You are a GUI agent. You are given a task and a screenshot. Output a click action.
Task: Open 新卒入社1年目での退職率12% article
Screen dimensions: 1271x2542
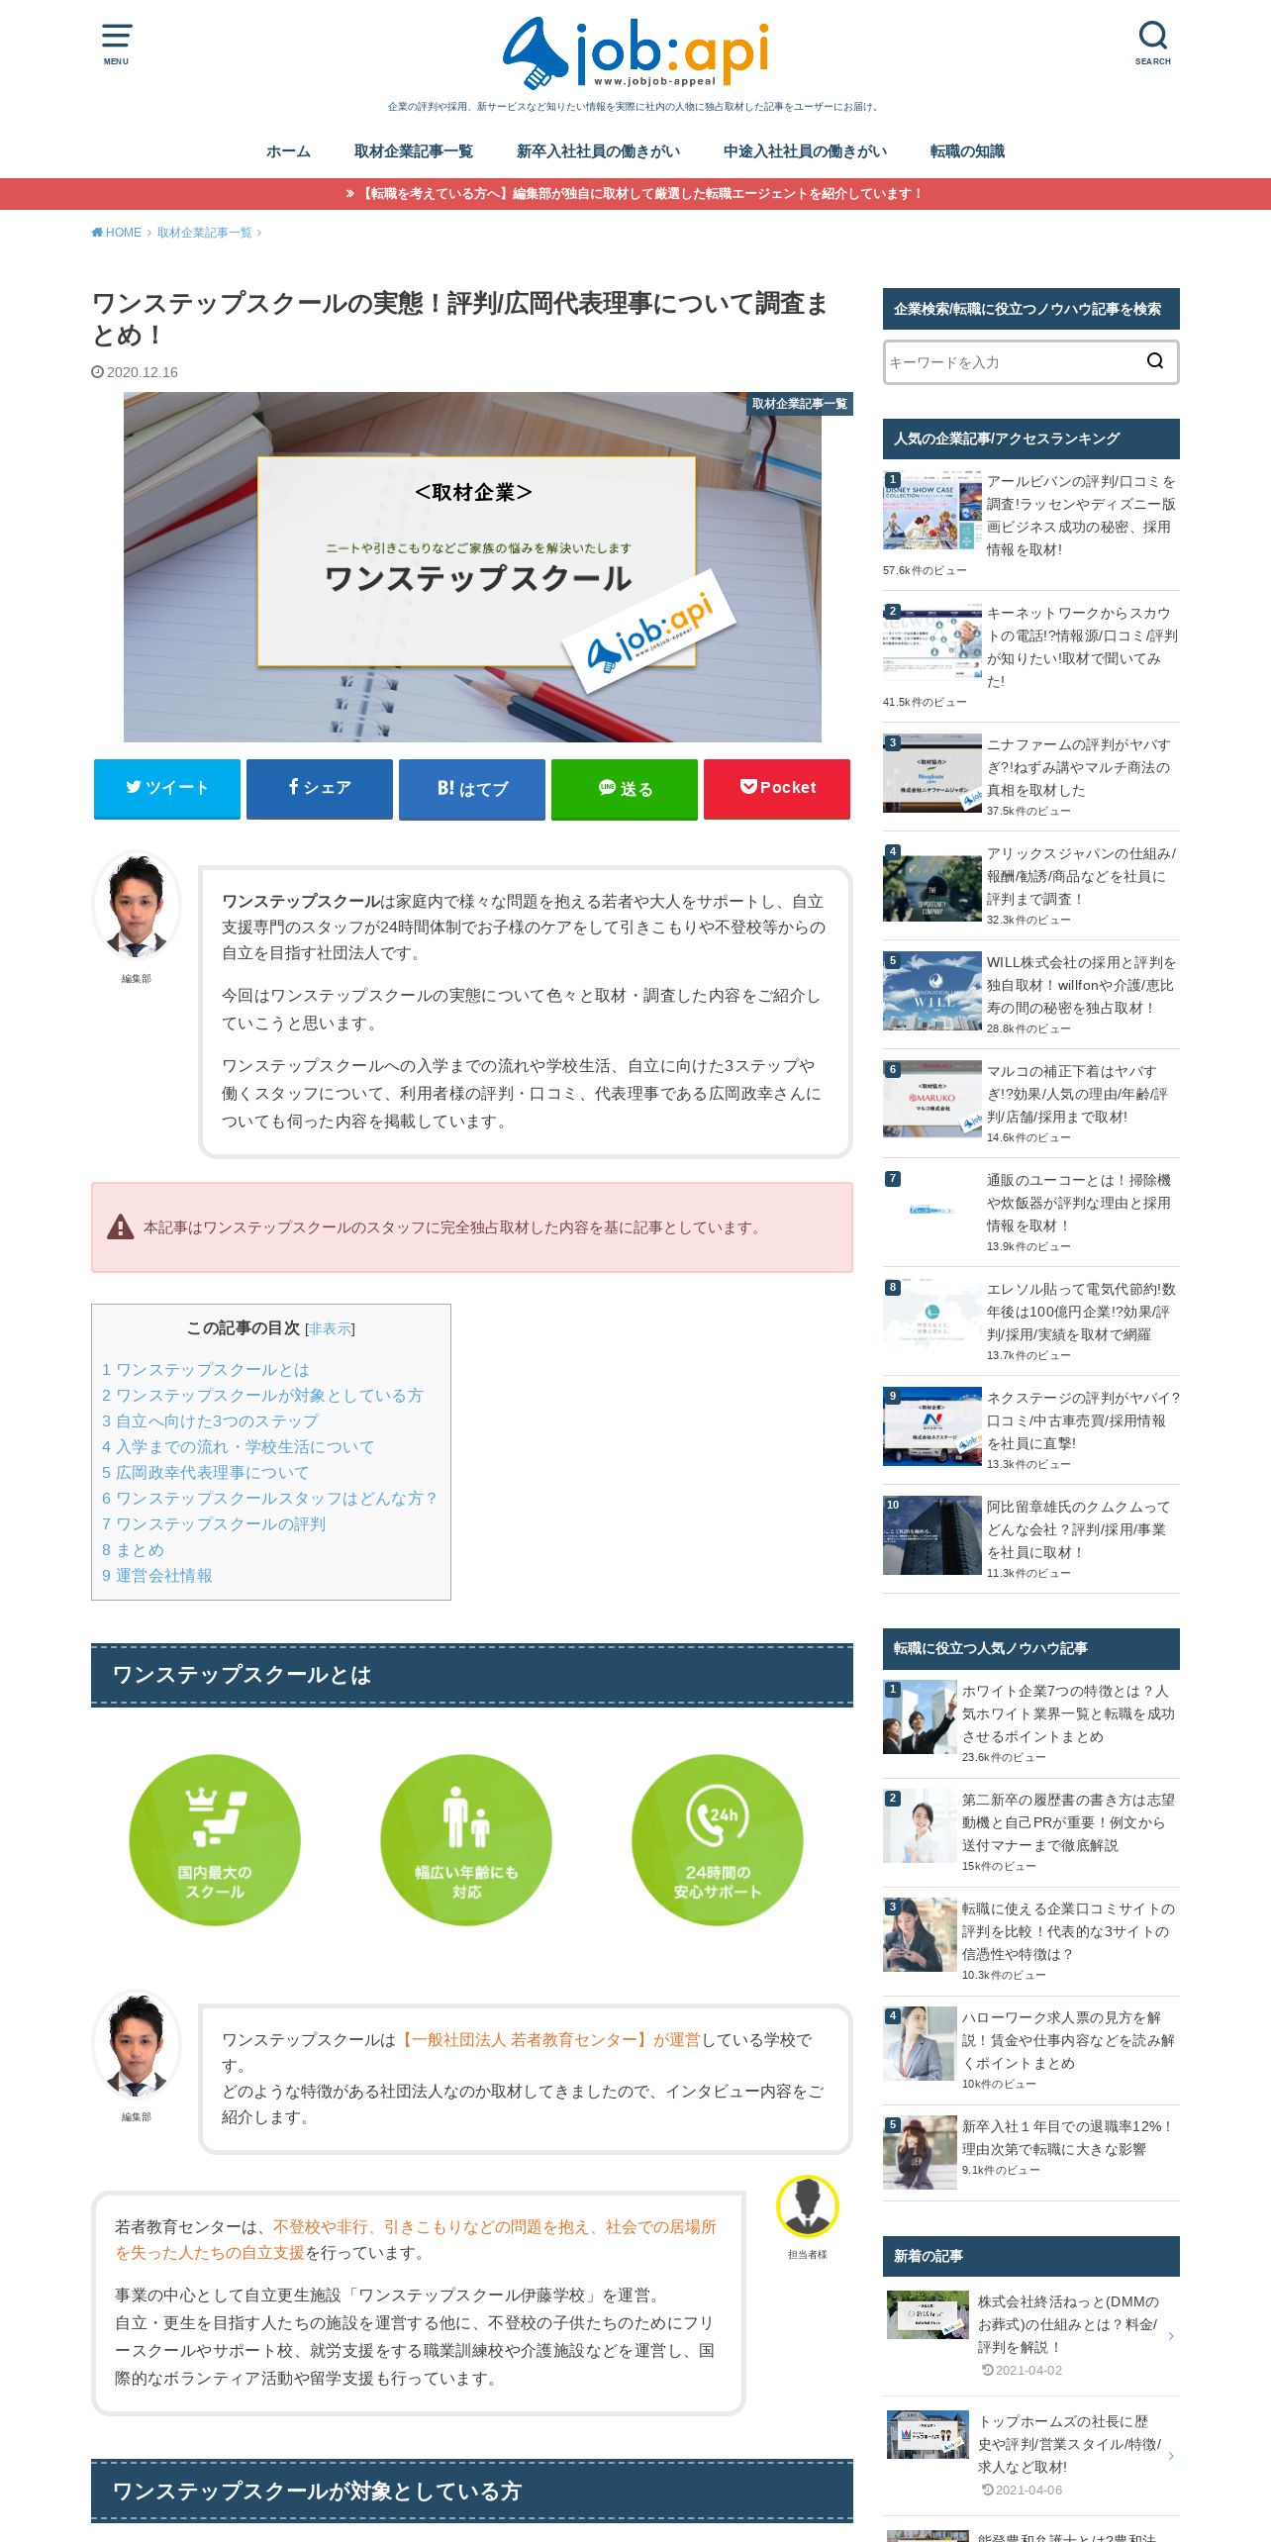[x=1068, y=2138]
